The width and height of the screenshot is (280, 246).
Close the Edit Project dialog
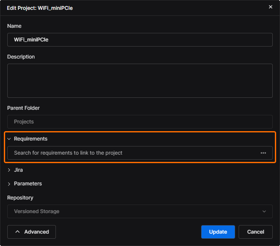point(270,7)
